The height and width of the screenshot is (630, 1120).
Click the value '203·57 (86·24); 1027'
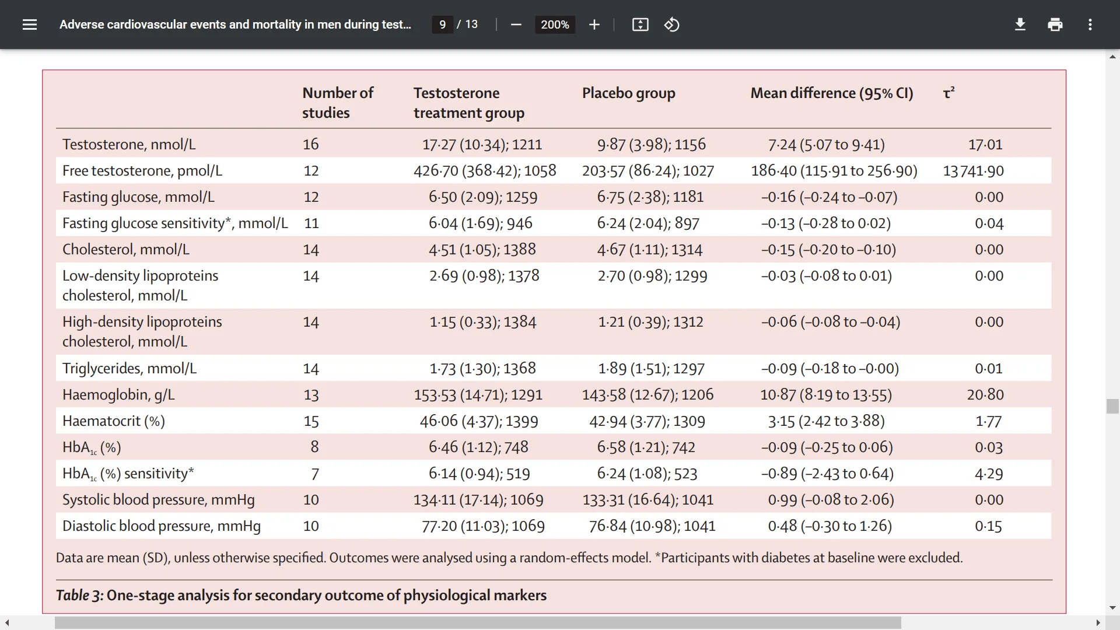pyautogui.click(x=648, y=170)
